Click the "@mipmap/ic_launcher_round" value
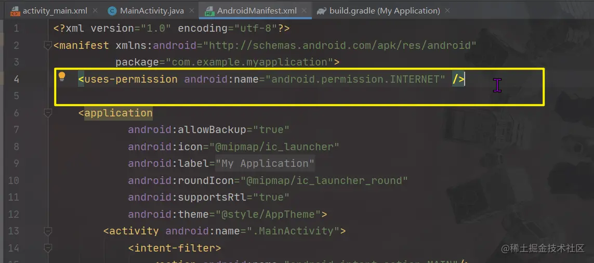The width and height of the screenshot is (594, 263). pyautogui.click(x=324, y=180)
